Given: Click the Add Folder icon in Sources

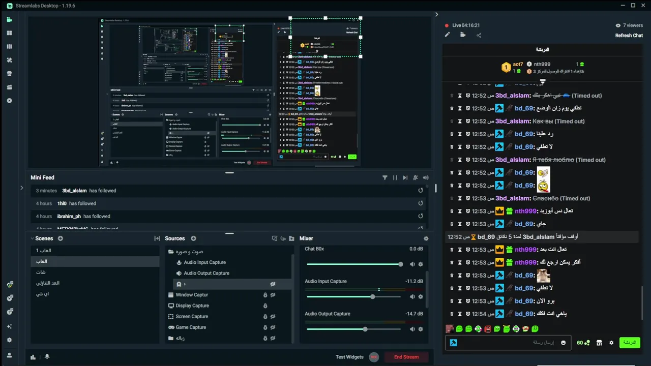Looking at the screenshot, I should tap(291, 238).
